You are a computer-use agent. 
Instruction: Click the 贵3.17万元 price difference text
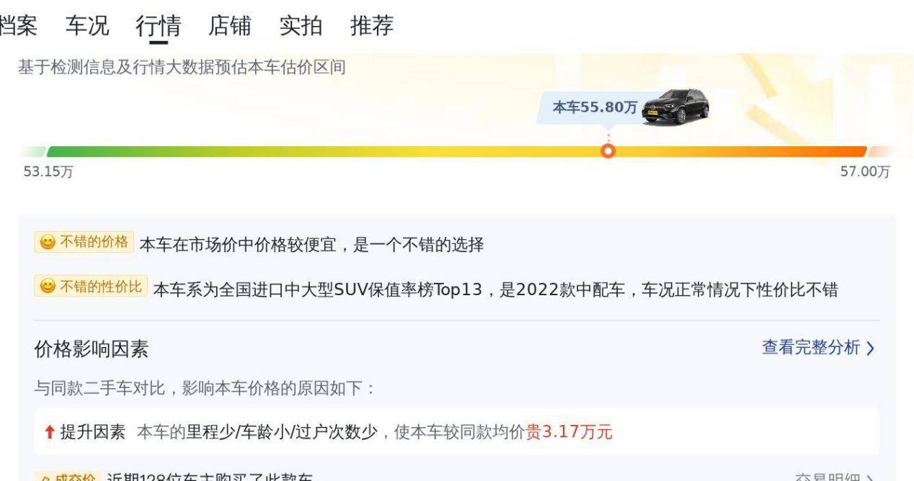pyautogui.click(x=569, y=432)
